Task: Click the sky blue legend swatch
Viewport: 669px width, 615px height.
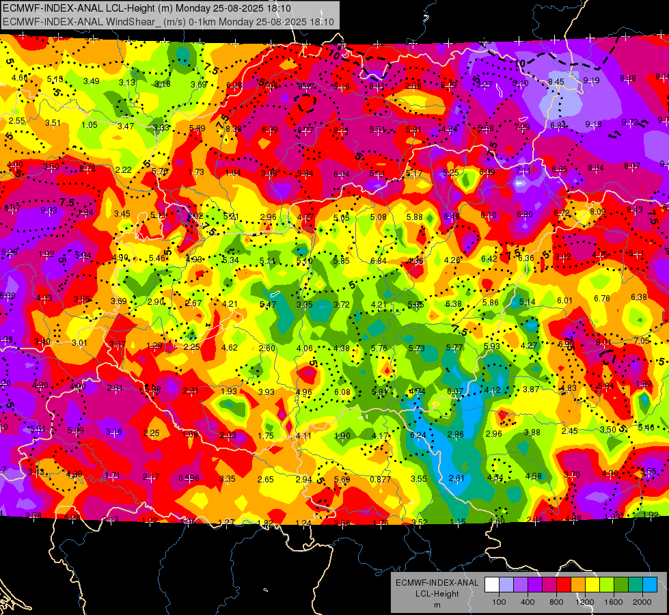Action: coord(650,585)
